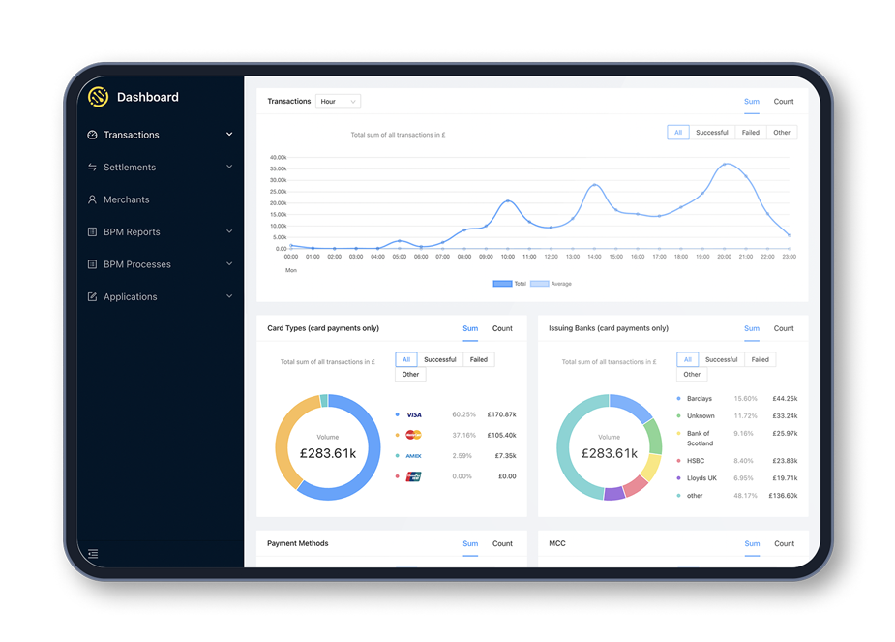Image resolution: width=895 pixels, height=642 pixels.
Task: Switch Transactions chart to Count tab
Action: pyautogui.click(x=783, y=101)
